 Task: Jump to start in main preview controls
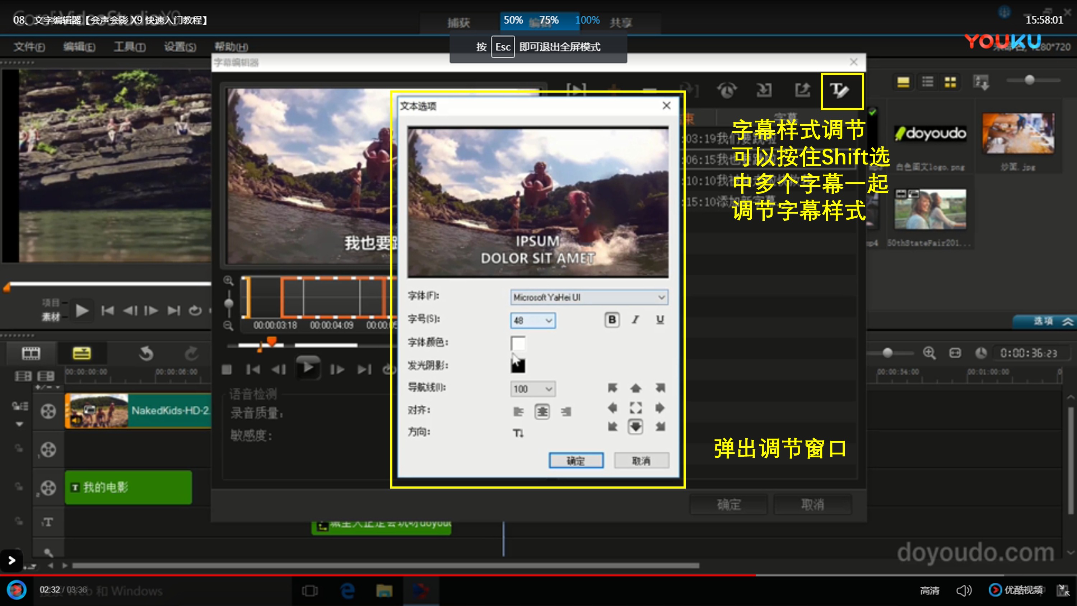107,311
